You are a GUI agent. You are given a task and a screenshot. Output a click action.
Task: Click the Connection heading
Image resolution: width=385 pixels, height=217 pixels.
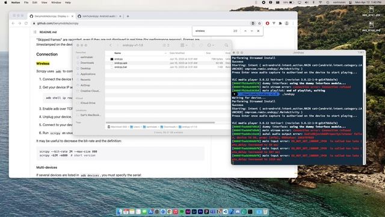(x=47, y=54)
